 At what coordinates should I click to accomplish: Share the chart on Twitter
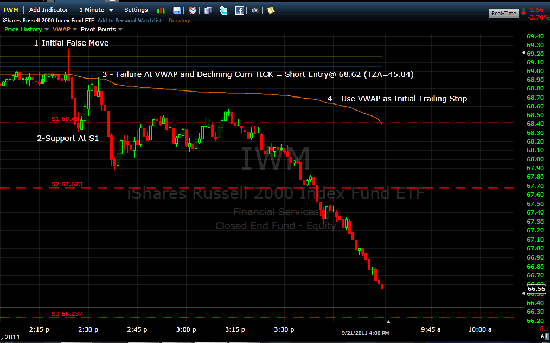pyautogui.click(x=223, y=10)
